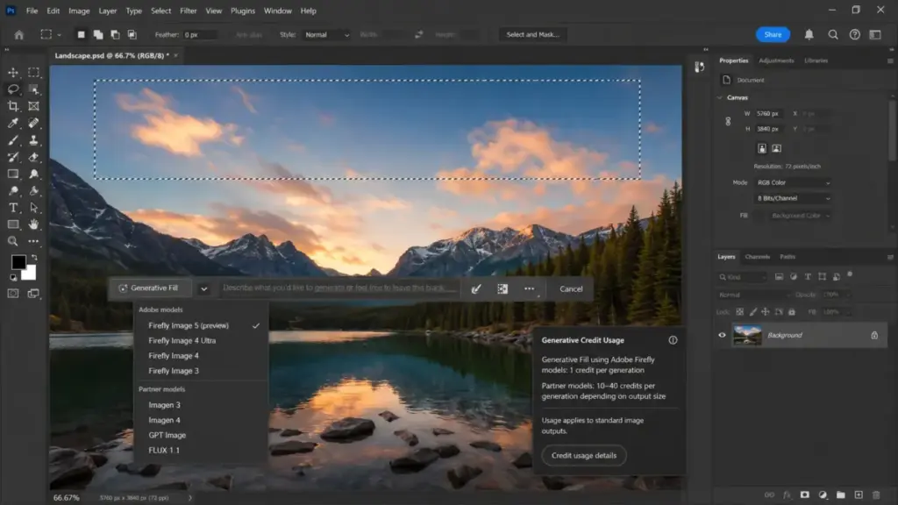The width and height of the screenshot is (898, 505).
Task: Open the Generative Fill model dropdown arrow
Action: tap(203, 289)
